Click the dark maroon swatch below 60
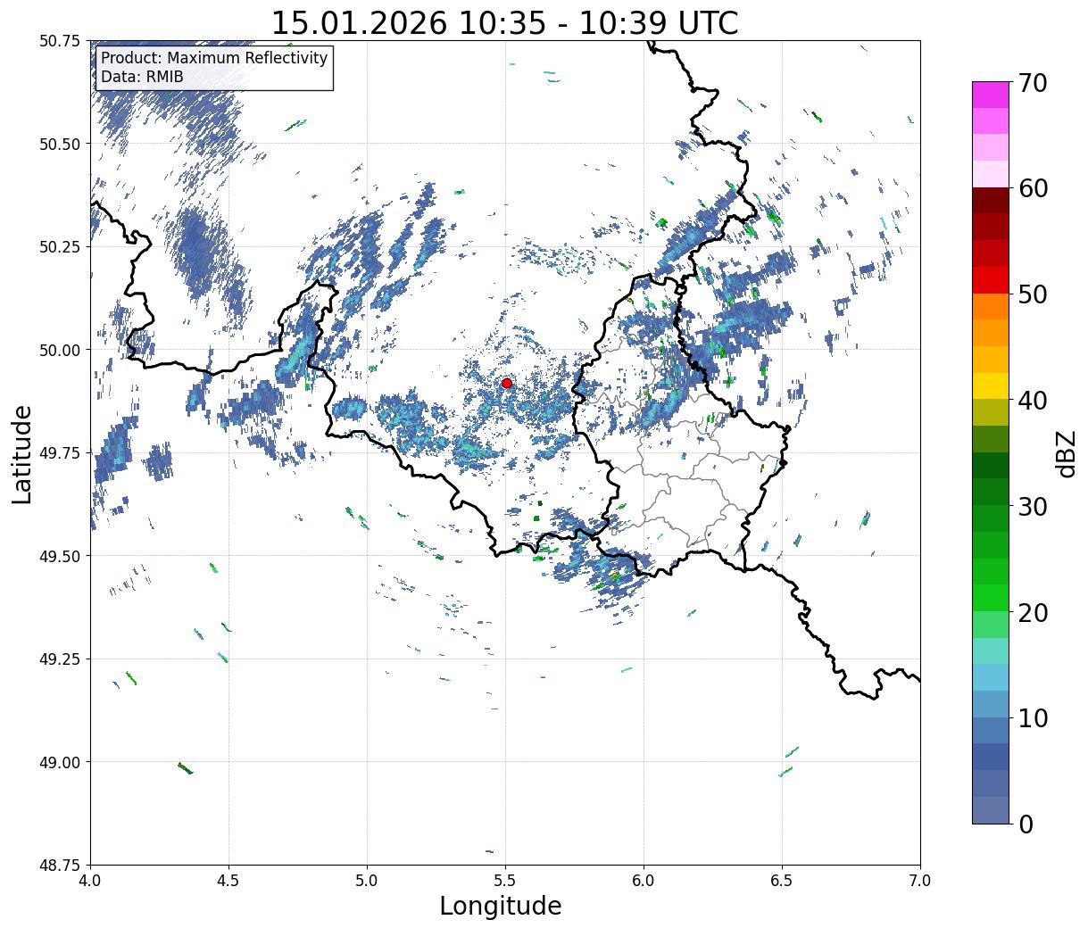This screenshot has height=928, width=1088. tap(991, 201)
